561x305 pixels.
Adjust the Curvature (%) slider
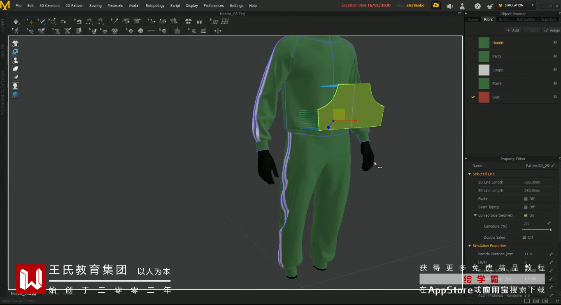coord(537,230)
